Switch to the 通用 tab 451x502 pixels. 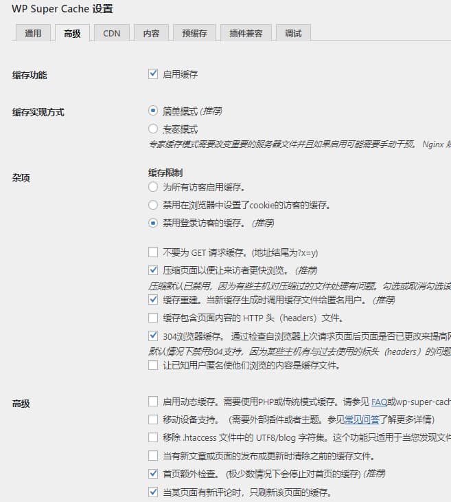(x=33, y=33)
